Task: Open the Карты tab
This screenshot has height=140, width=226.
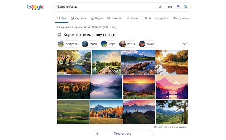Action: pyautogui.click(x=132, y=18)
